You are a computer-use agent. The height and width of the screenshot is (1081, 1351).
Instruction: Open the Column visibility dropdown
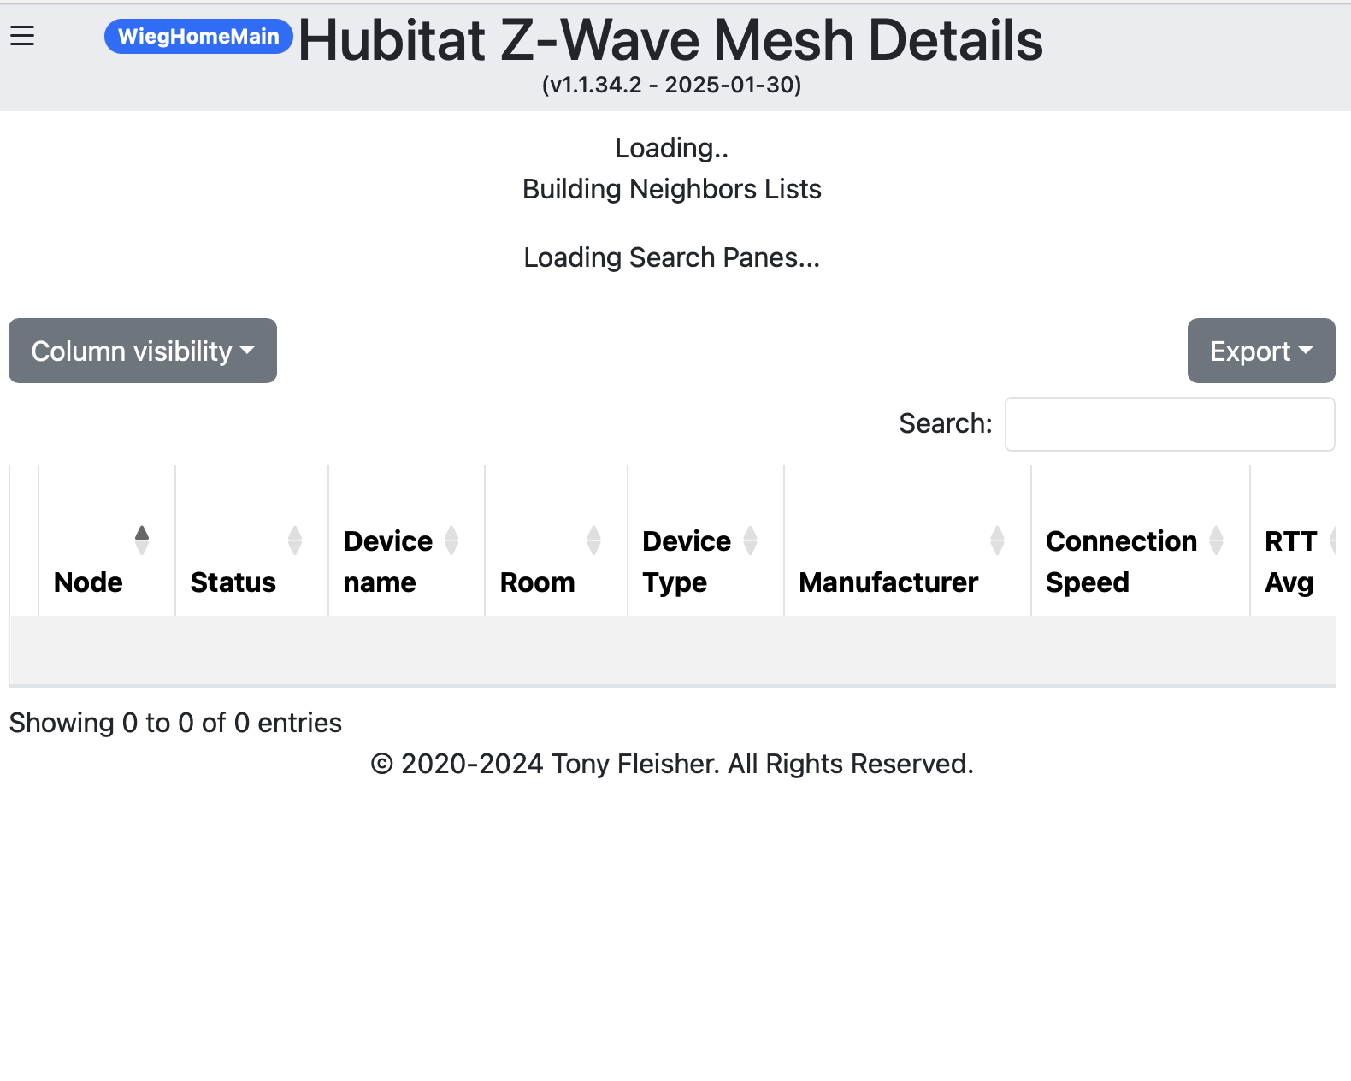tap(143, 351)
